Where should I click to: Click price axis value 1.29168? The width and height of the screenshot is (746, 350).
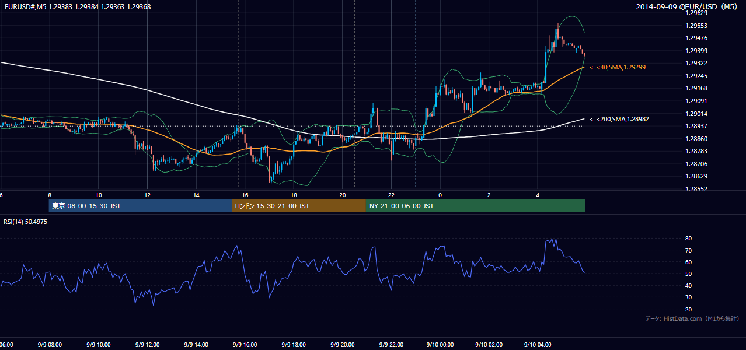[696, 88]
